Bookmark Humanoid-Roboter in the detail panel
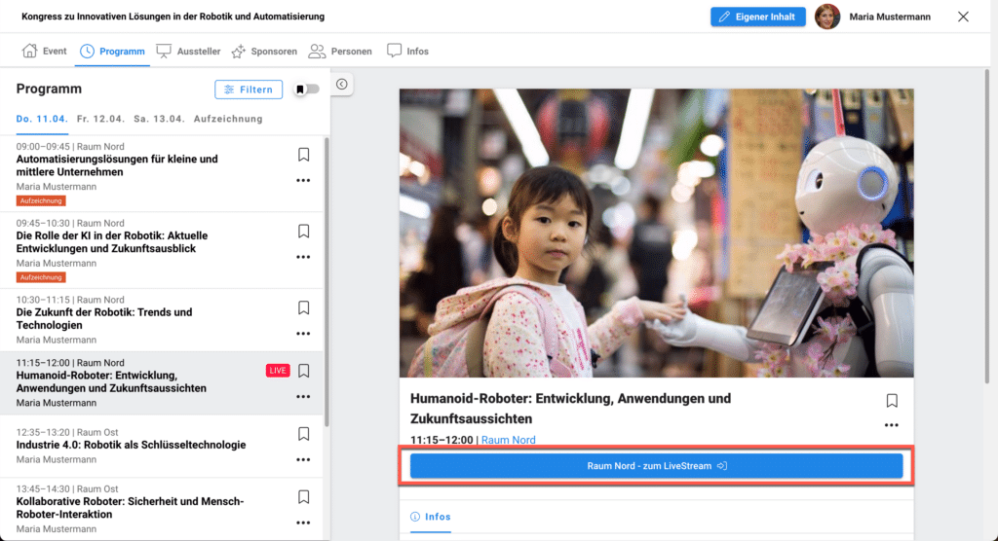Screen dimensions: 998x541 (x=891, y=401)
